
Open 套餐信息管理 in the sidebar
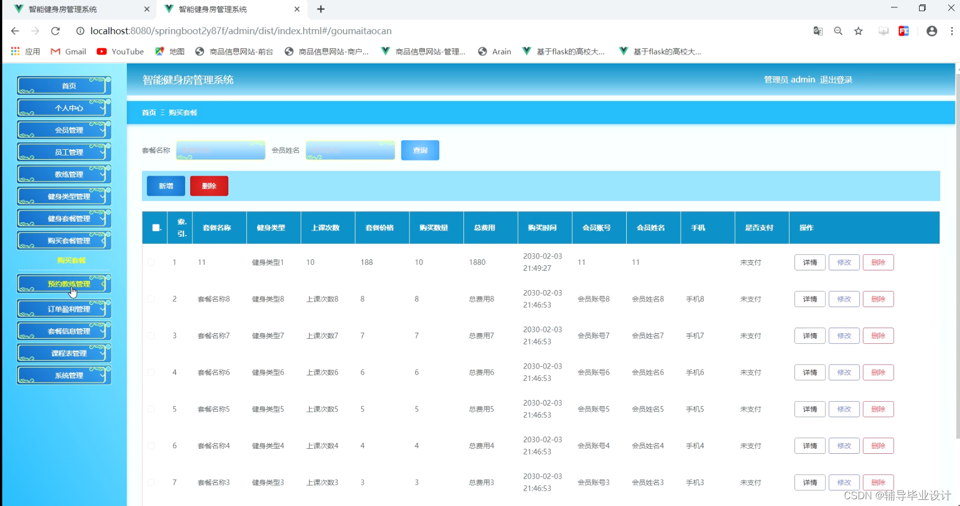tap(64, 331)
